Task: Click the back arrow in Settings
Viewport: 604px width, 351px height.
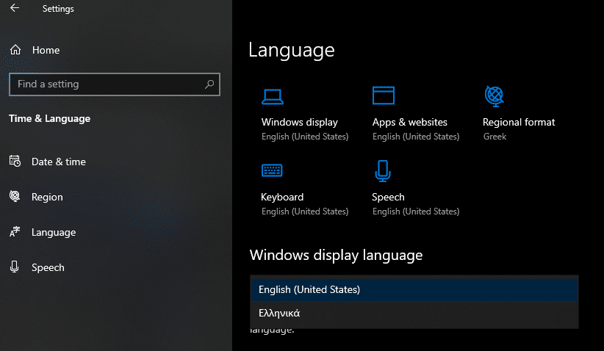Action: click(x=15, y=7)
